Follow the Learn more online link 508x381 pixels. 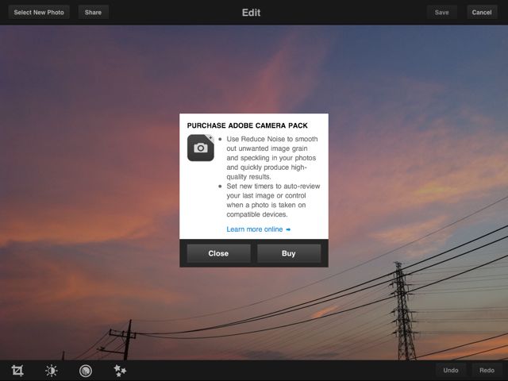coord(259,229)
